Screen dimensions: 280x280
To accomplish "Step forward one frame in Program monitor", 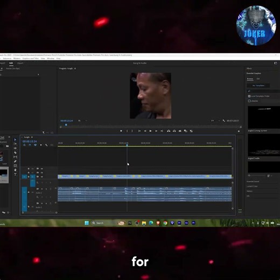I will [x=156, y=131].
